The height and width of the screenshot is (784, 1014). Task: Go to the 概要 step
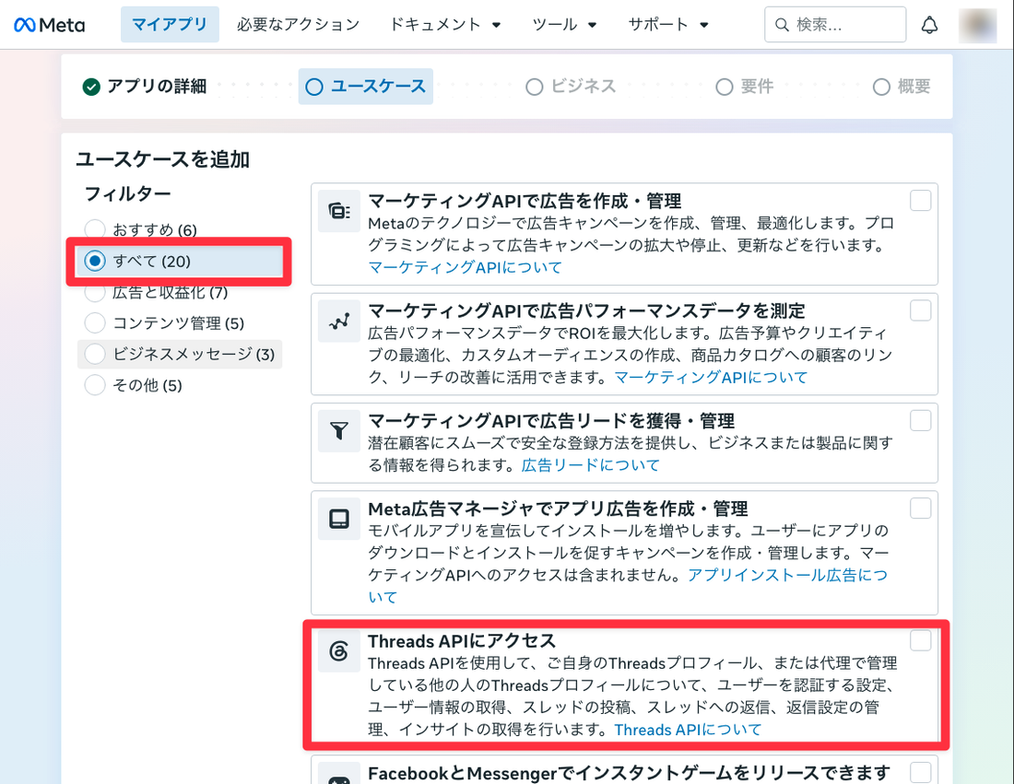pyautogui.click(x=902, y=87)
